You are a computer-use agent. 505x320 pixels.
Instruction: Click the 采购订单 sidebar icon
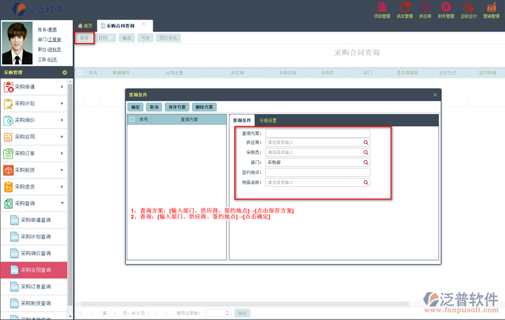pos(8,153)
